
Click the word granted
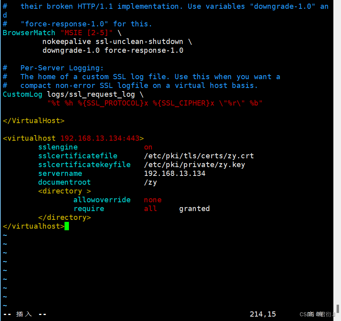pos(194,209)
